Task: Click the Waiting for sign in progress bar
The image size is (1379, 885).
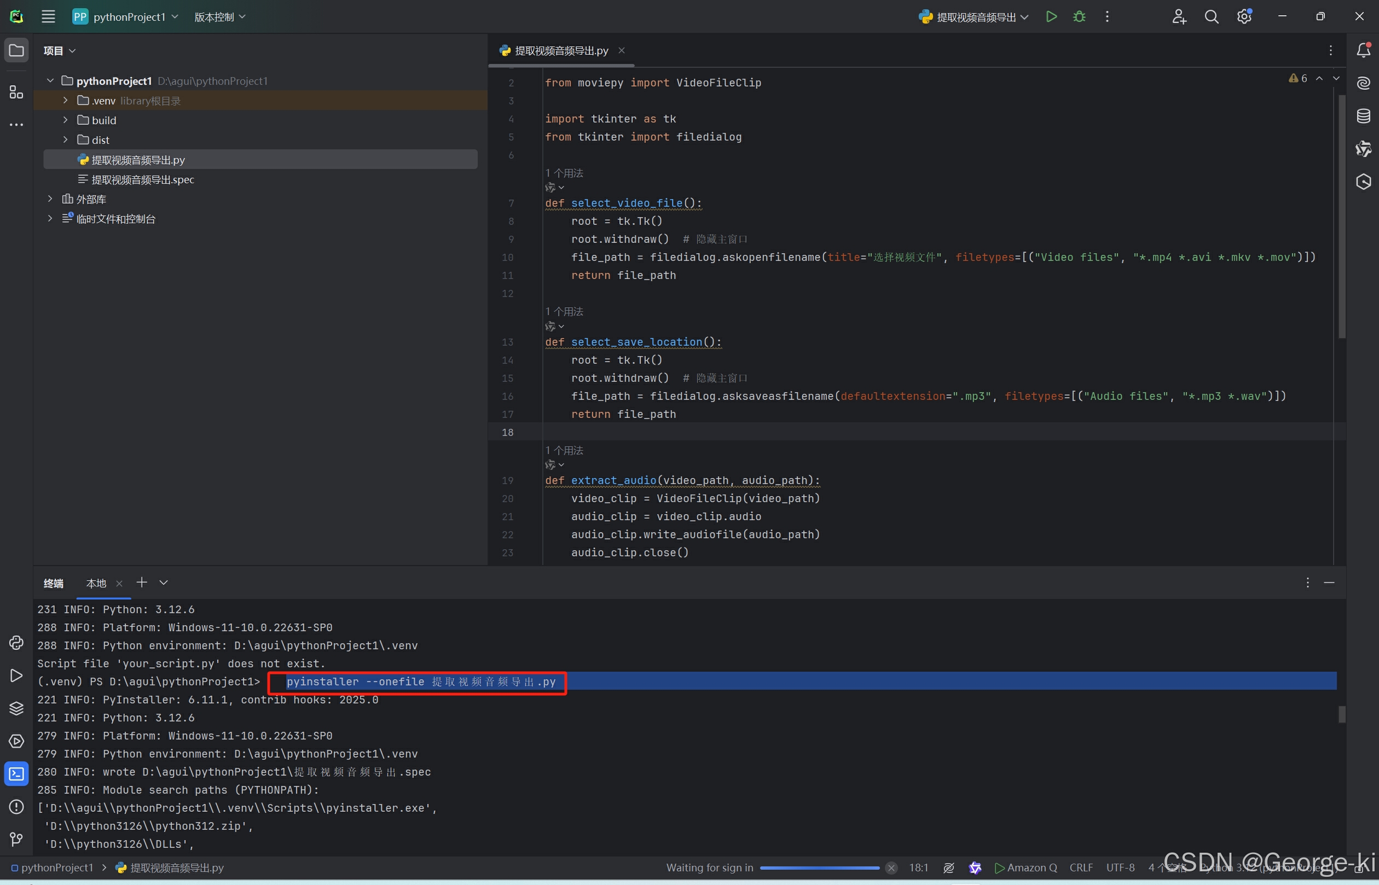Action: click(819, 867)
